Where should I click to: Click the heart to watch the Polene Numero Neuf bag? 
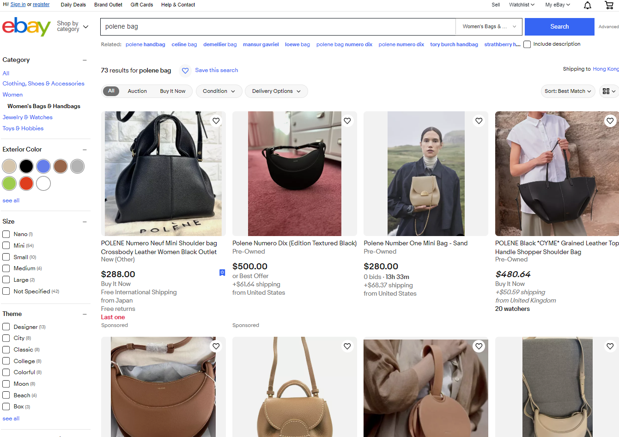[216, 121]
